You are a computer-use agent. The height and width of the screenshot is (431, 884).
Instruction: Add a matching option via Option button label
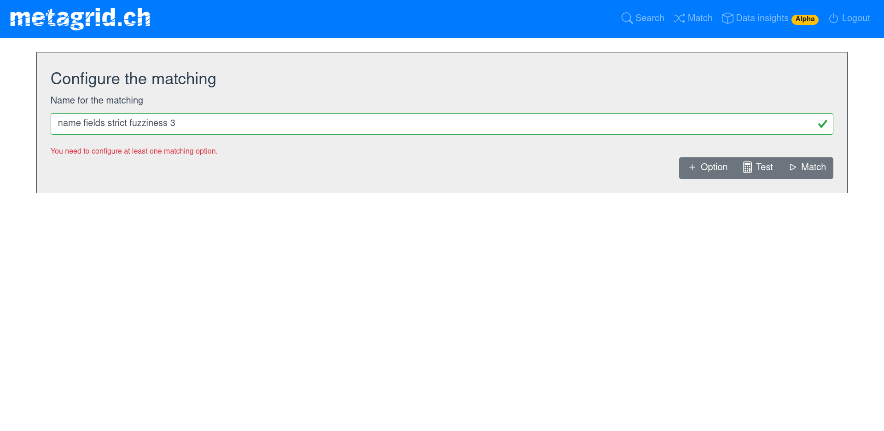[714, 167]
